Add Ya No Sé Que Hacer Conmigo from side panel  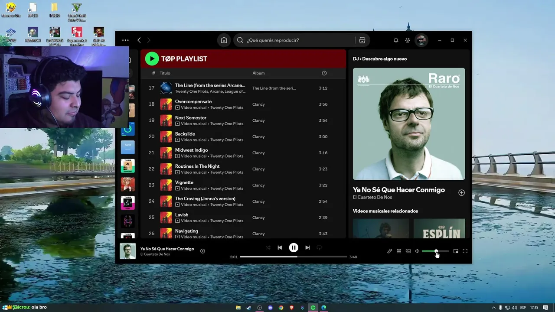(x=461, y=193)
